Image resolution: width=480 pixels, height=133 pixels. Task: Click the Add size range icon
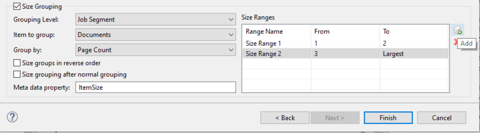pyautogui.click(x=458, y=30)
